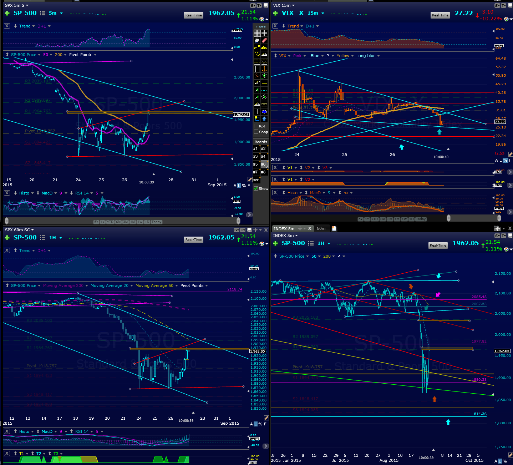Toggle A auto scale in VIX chart
Image resolution: width=513 pixels, height=465 pixels.
(497, 161)
